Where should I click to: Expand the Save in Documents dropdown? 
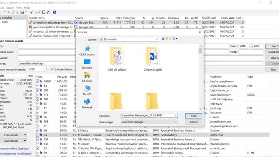(157, 39)
